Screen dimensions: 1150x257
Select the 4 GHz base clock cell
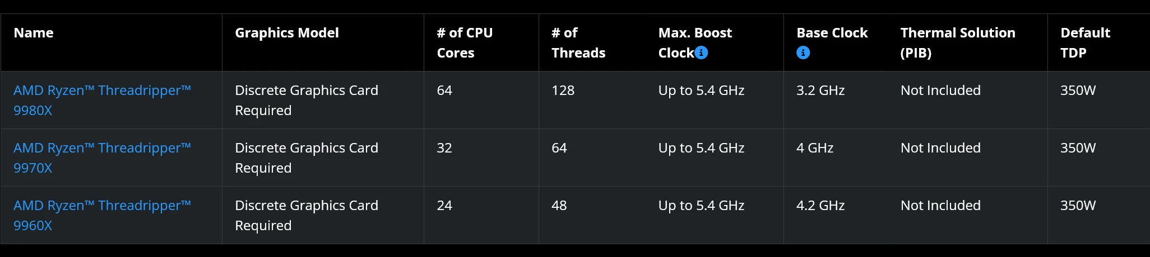[836, 158]
